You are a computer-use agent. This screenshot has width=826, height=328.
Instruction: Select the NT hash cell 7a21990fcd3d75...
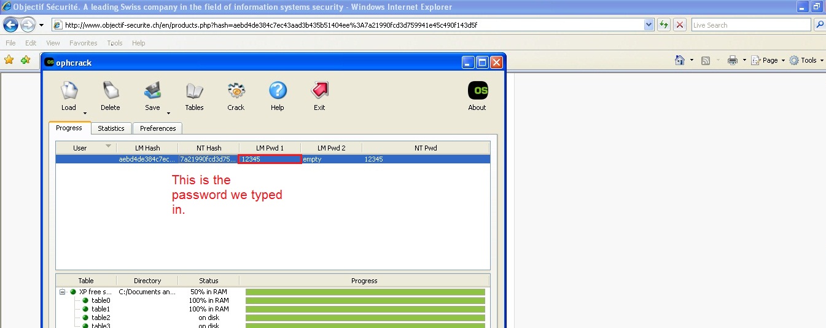(208, 159)
